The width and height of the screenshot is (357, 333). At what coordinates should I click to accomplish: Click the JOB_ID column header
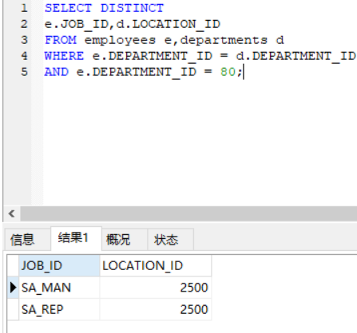tap(59, 265)
